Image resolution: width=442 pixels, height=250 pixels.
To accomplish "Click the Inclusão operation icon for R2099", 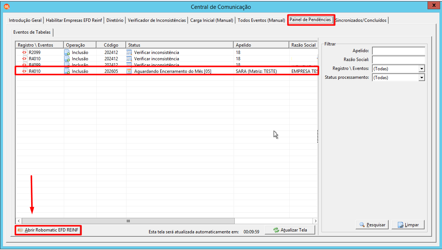I will [67, 52].
